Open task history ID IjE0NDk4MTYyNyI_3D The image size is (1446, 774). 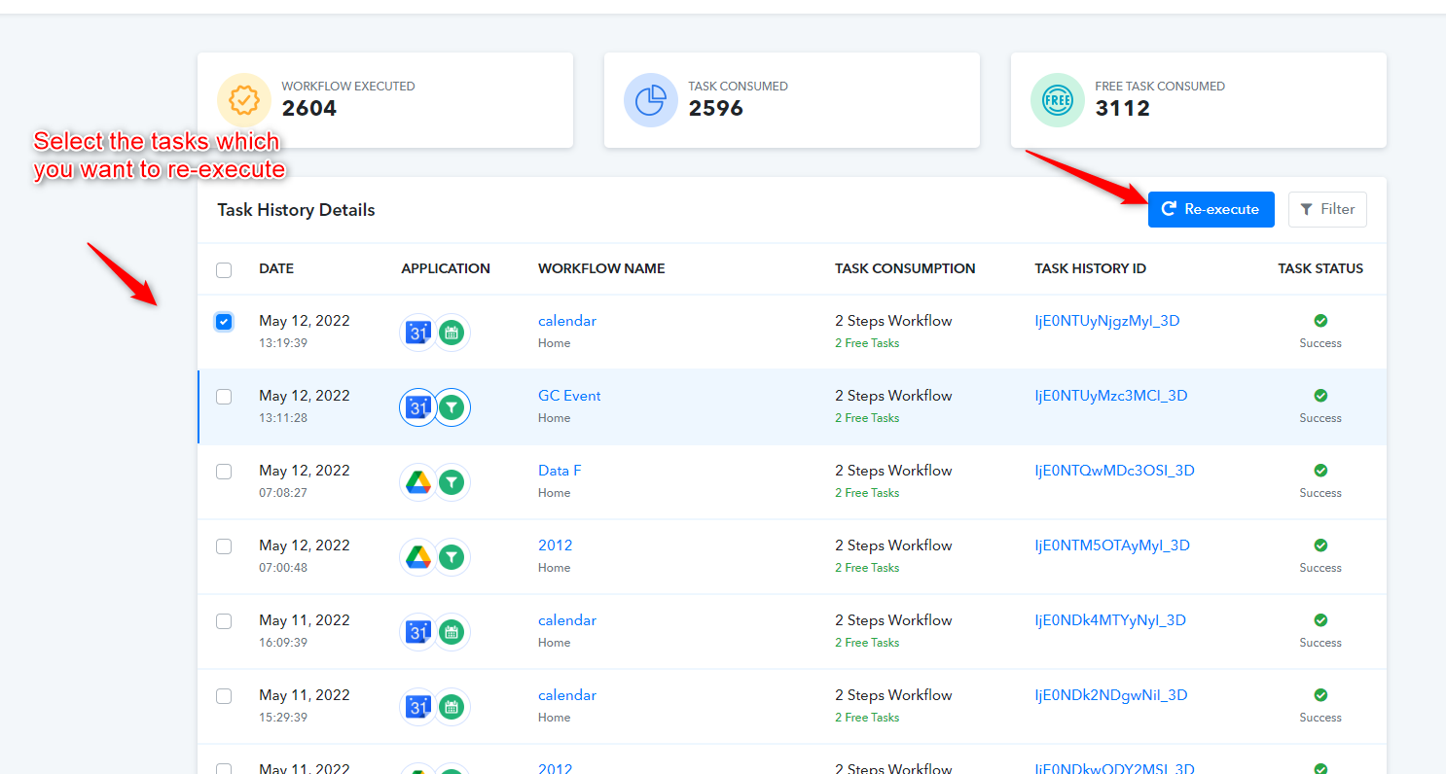point(1110,620)
